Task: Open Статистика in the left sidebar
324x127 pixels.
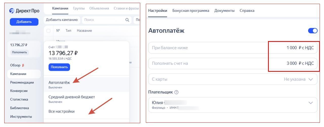Action: [19, 99]
